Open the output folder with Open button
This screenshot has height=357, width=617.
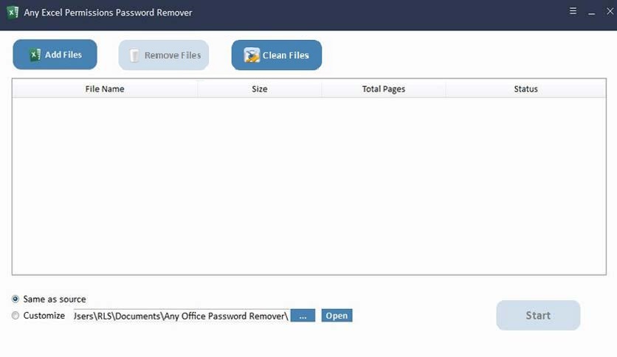337,316
